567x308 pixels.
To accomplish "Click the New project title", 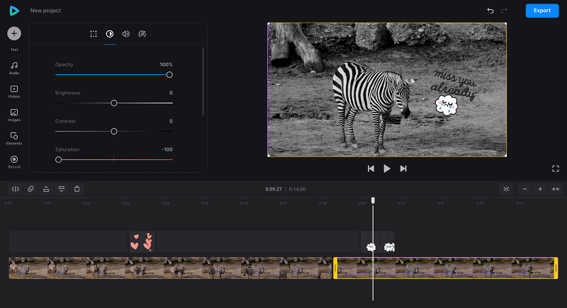I will (45, 11).
